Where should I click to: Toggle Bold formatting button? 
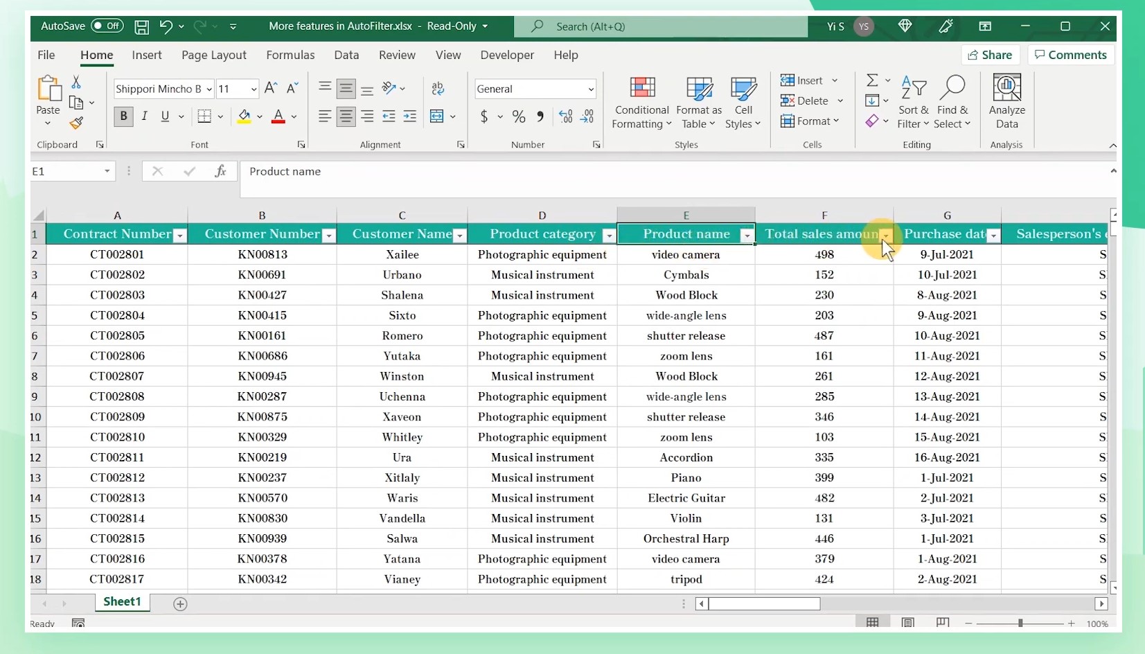point(123,116)
